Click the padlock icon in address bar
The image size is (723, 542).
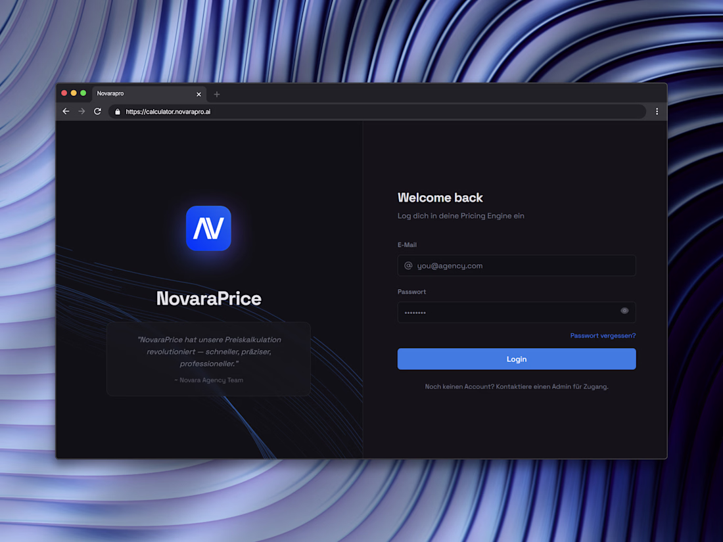pos(118,112)
